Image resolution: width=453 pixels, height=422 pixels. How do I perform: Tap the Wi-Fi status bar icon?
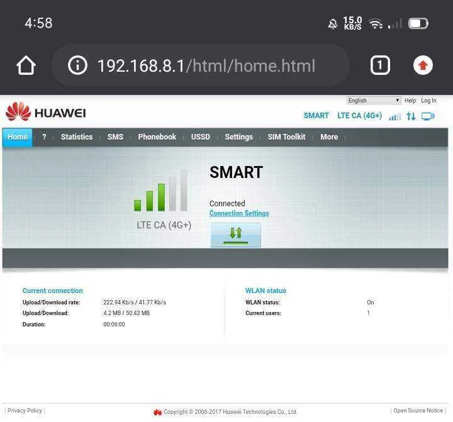point(376,24)
